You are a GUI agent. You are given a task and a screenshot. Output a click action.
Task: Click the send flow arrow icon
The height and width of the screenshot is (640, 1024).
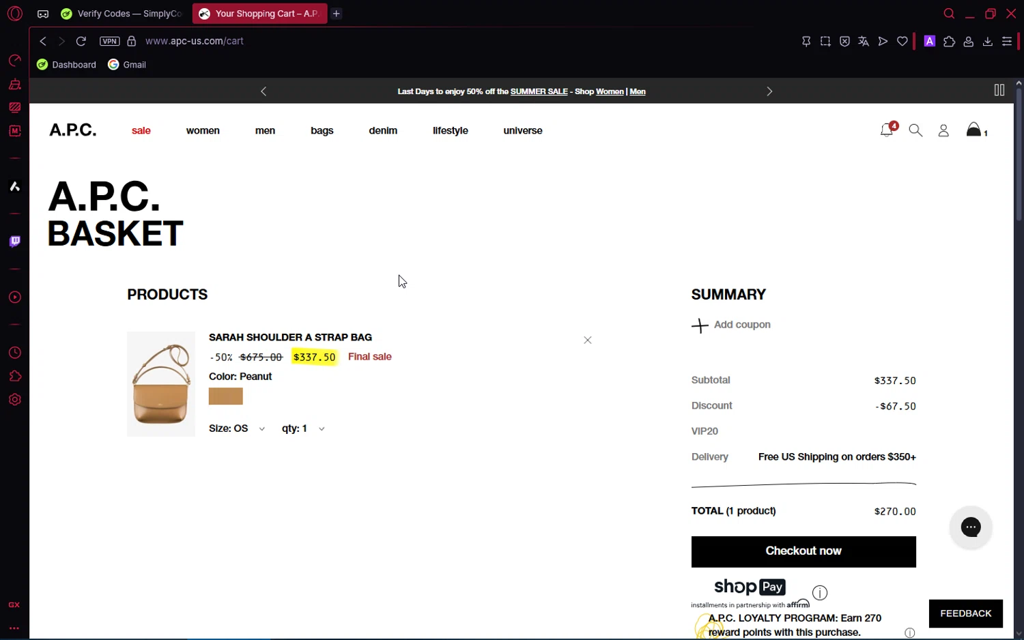click(x=883, y=42)
